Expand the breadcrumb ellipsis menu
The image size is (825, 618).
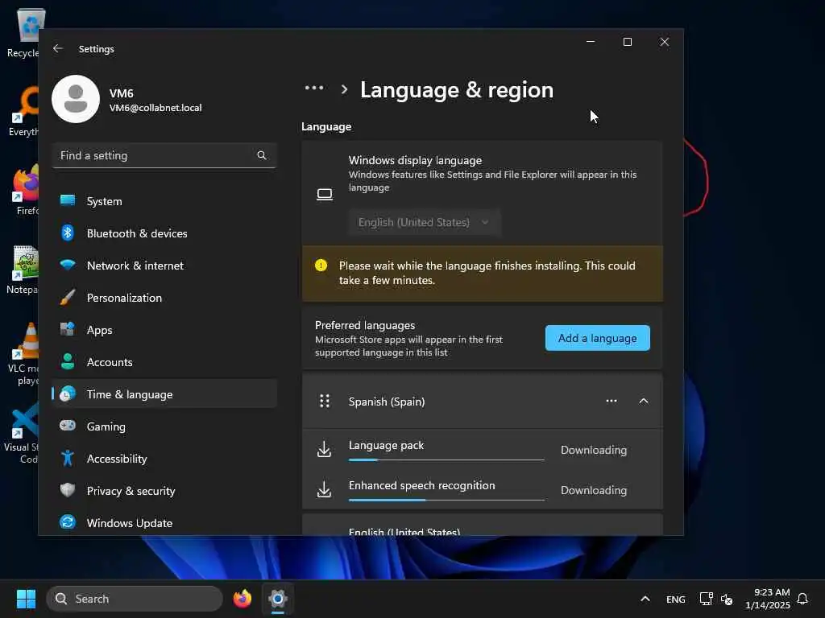pyautogui.click(x=314, y=88)
